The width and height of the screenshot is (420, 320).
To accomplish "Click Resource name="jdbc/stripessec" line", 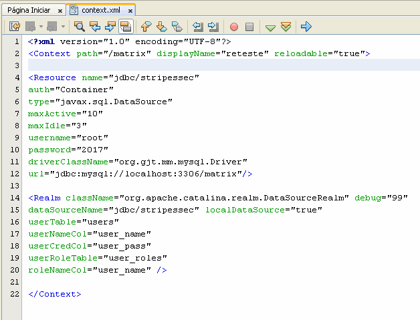I will click(x=114, y=77).
